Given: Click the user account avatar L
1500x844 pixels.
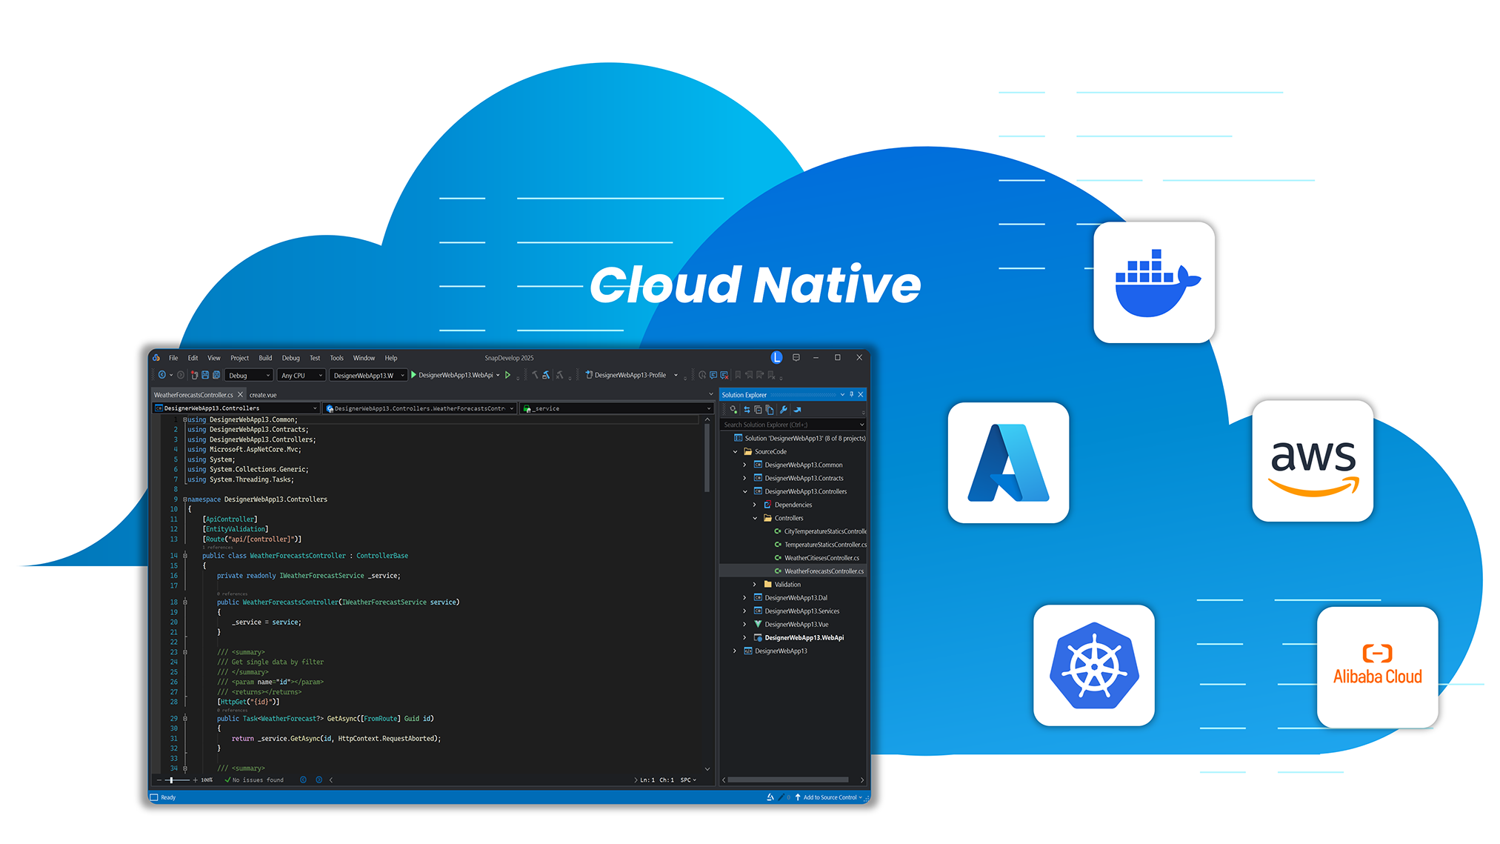Looking at the screenshot, I should (776, 357).
